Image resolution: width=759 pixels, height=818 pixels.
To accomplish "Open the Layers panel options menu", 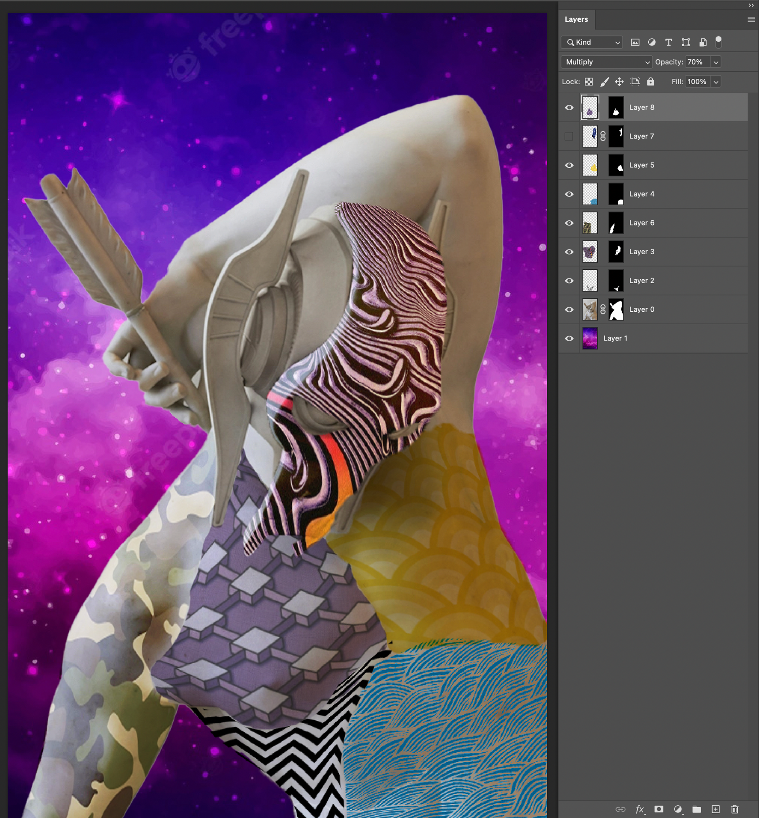I will tap(751, 19).
